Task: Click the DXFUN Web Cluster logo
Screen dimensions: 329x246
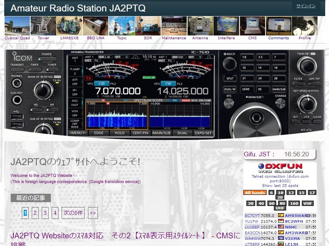Action: 280,168
